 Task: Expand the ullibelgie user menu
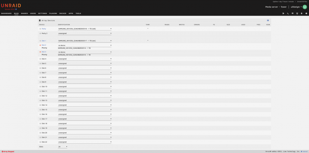(296, 7)
